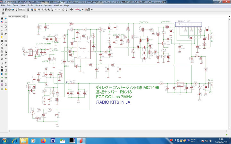
Task: Open Firefox from the taskbar
Action: 43,140
